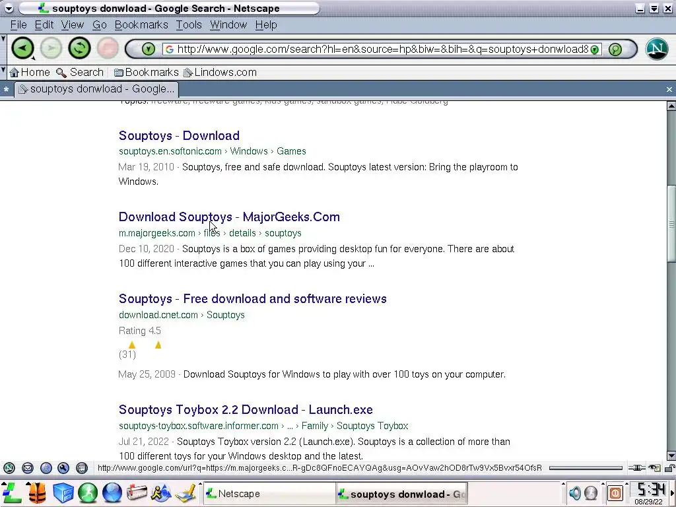Open 'Souptoys - Free download and software reviews' link
The width and height of the screenshot is (676, 507).
coord(253,299)
